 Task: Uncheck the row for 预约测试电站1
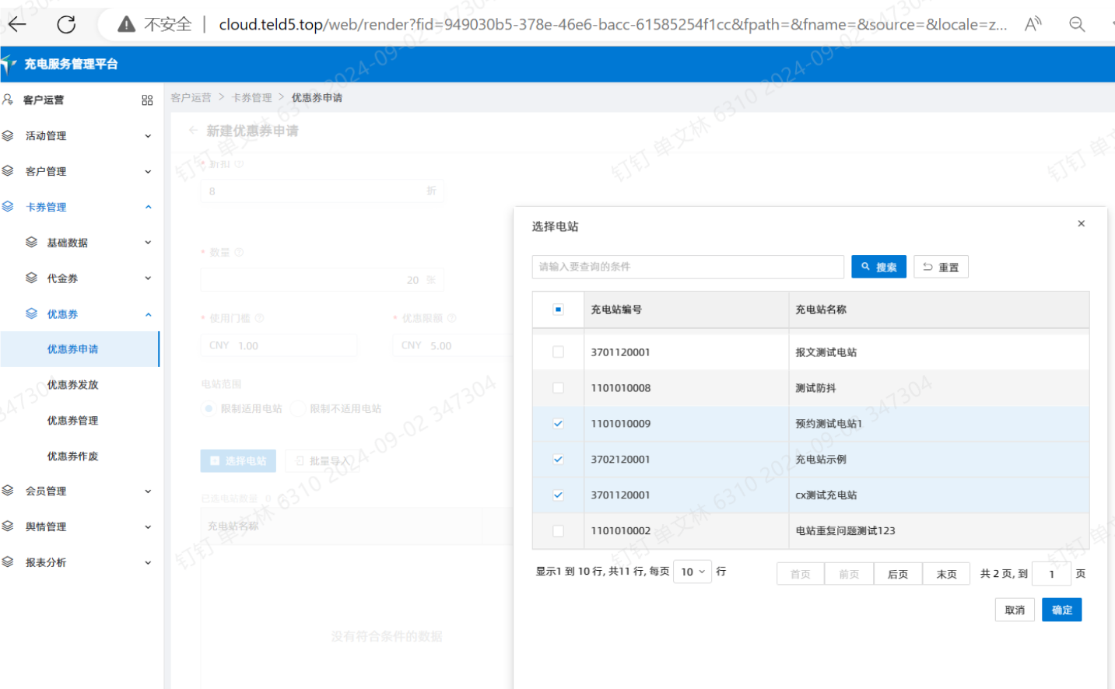tap(558, 424)
